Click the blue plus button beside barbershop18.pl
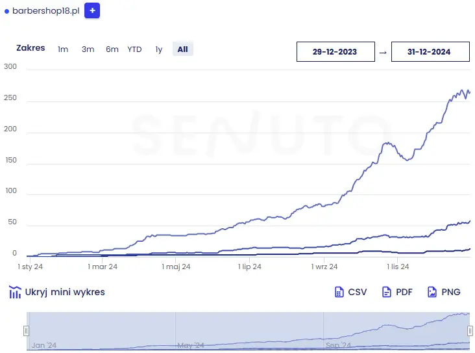This screenshot has width=475, height=353. (x=92, y=10)
